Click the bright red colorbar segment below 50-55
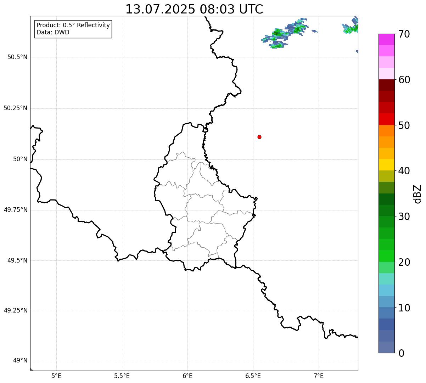The height and width of the screenshot is (383, 426). [386, 119]
